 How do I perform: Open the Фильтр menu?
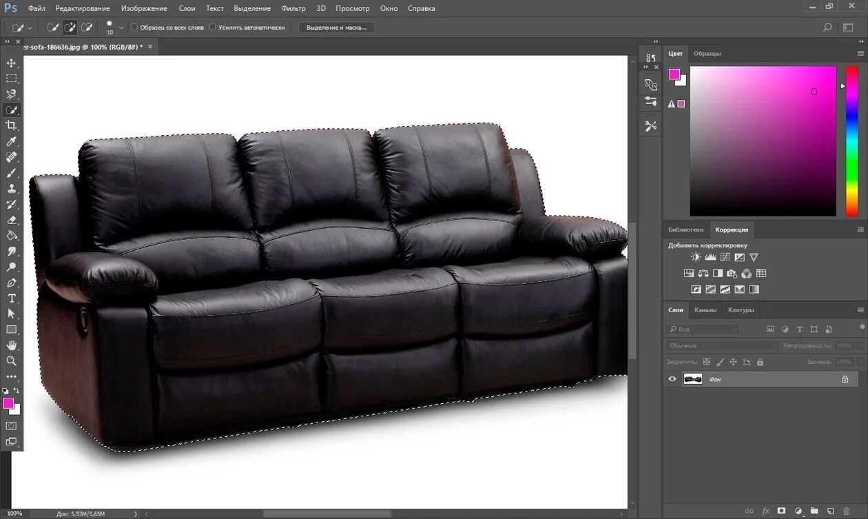pos(293,8)
